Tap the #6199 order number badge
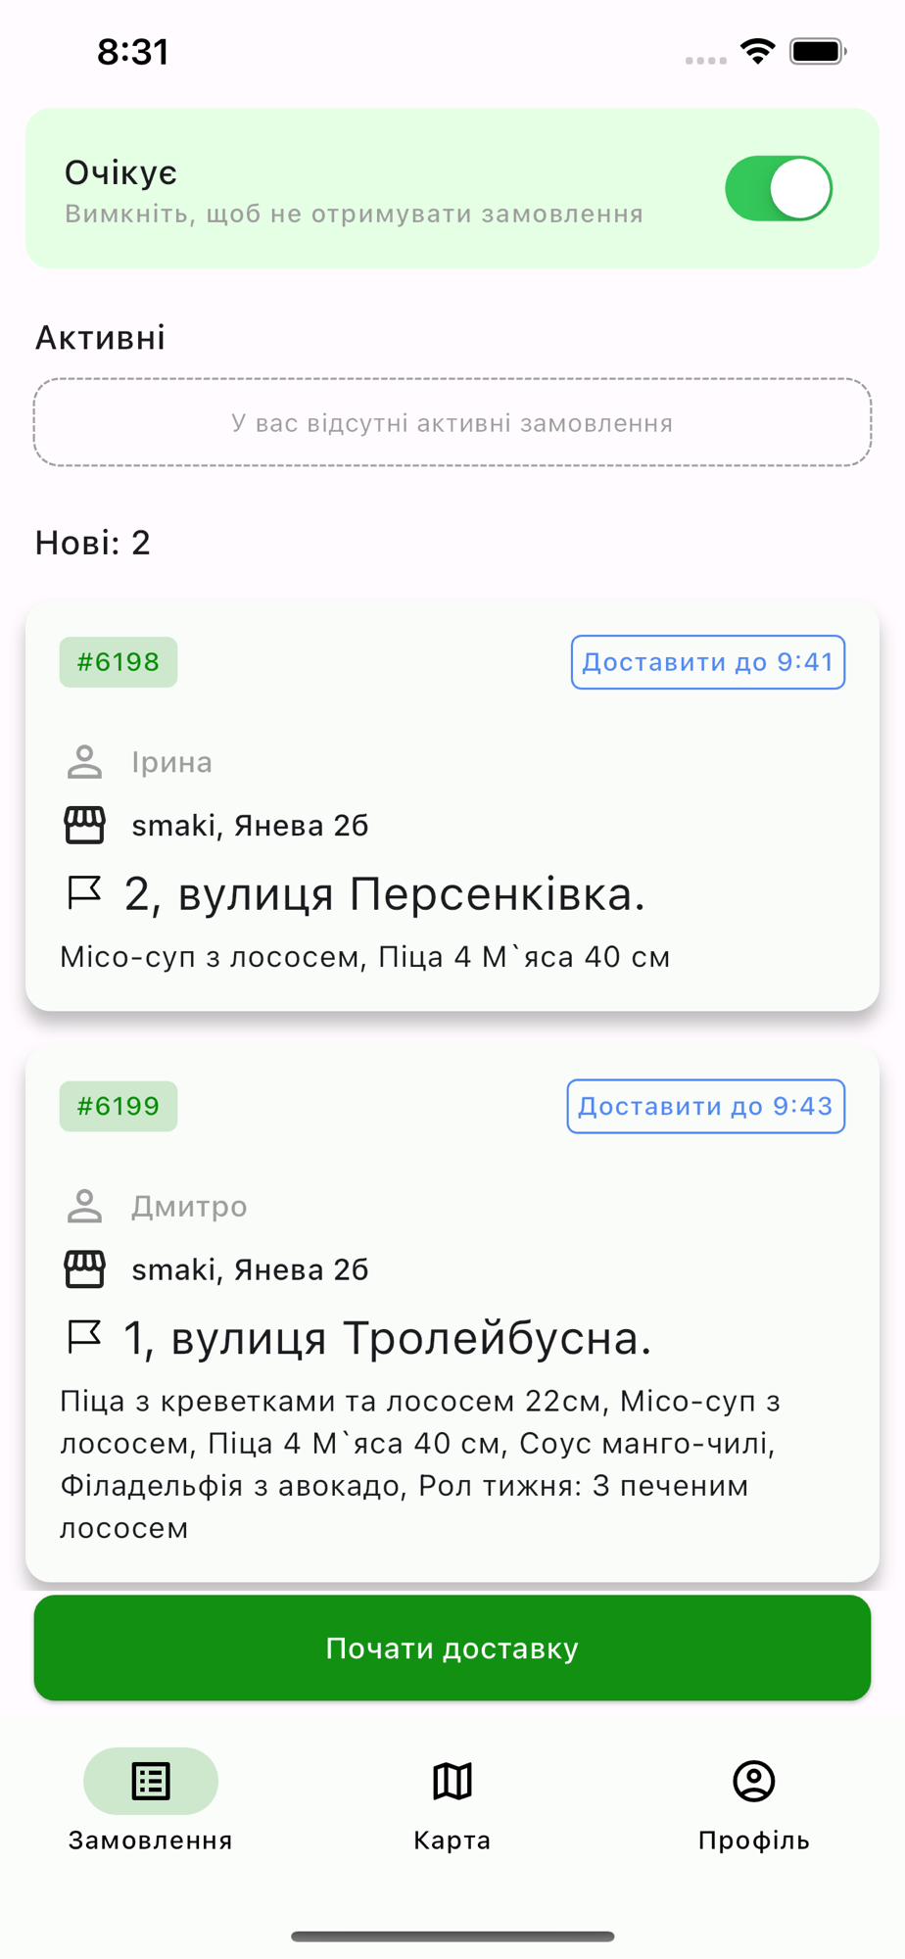This screenshot has width=905, height=1959. click(x=119, y=1106)
